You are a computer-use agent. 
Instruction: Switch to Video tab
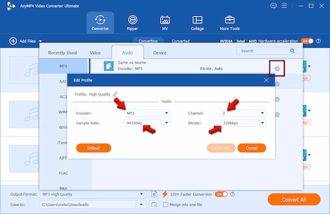click(x=95, y=53)
